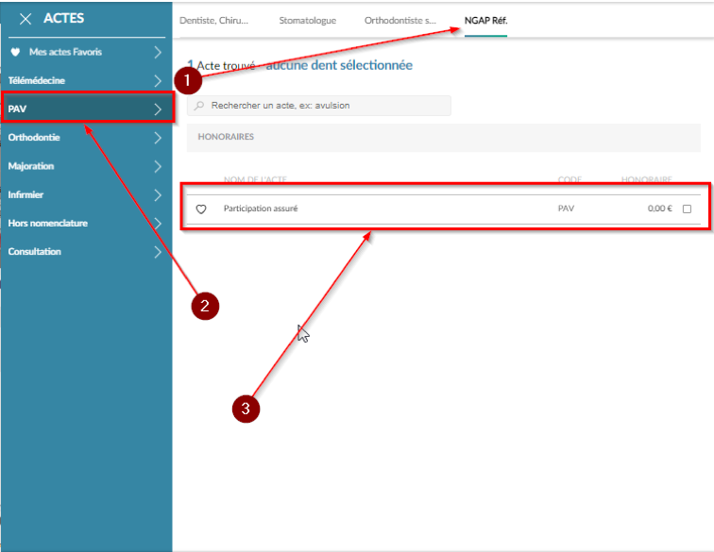Screen dimensions: 714x552
Task: Expand the Orthodontie category chevron
Action: tap(158, 138)
